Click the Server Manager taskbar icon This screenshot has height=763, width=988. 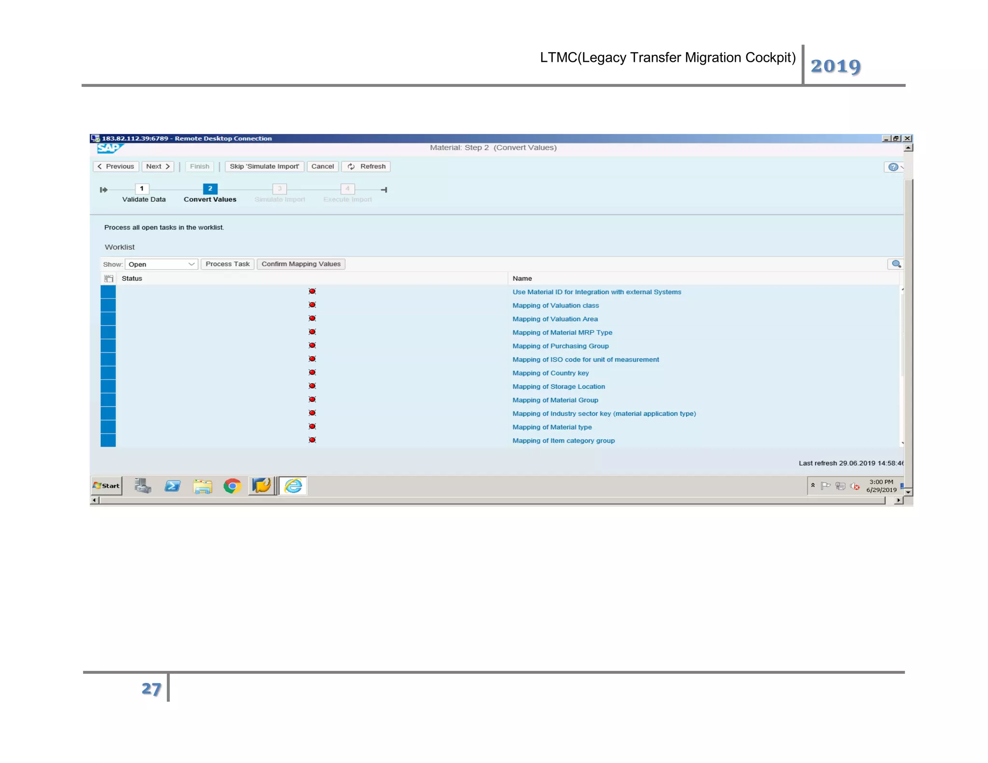pos(142,486)
